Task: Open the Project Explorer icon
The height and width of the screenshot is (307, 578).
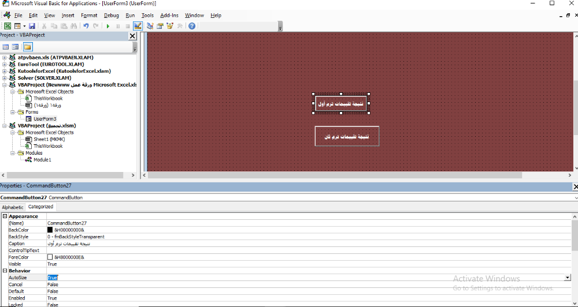Action: pos(150,26)
